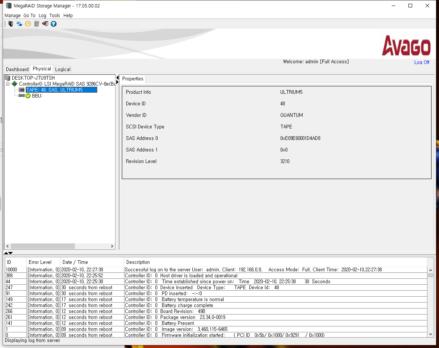This screenshot has height=348, width=439.
Task: Switch to the Logical tab
Action: click(x=63, y=69)
